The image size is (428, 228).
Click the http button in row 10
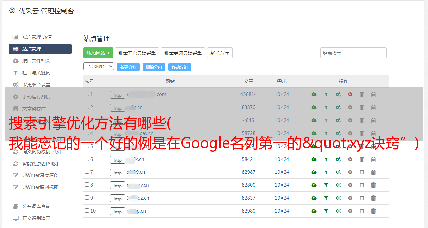[118, 212]
